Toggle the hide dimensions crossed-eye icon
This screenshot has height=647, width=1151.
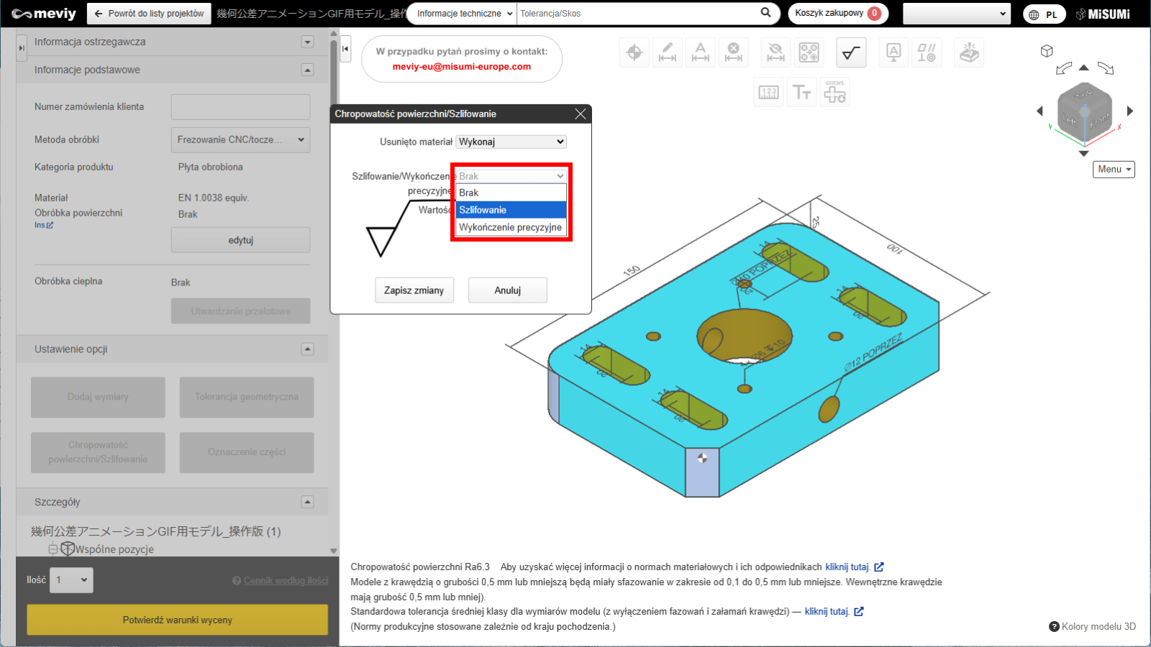pyautogui.click(x=775, y=52)
